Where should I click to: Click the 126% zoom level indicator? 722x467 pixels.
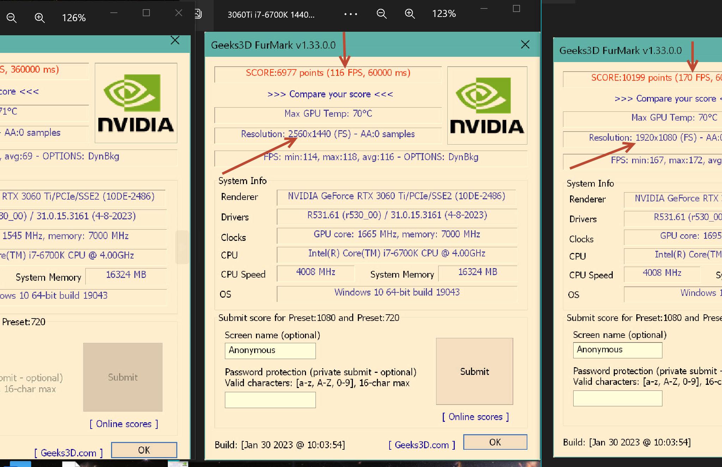74,18
